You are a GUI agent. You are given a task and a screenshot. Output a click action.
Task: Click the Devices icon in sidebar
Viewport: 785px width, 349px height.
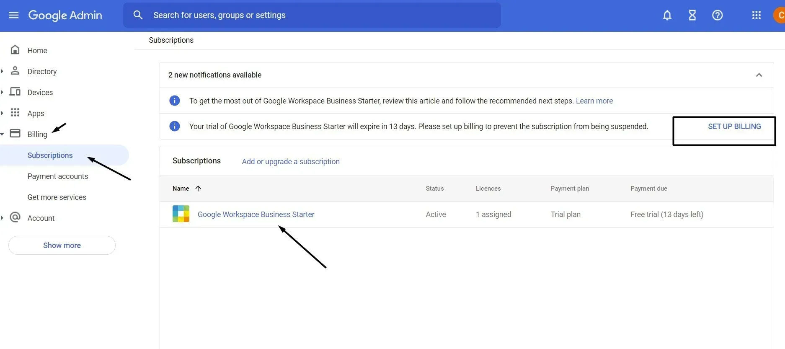[x=15, y=91]
